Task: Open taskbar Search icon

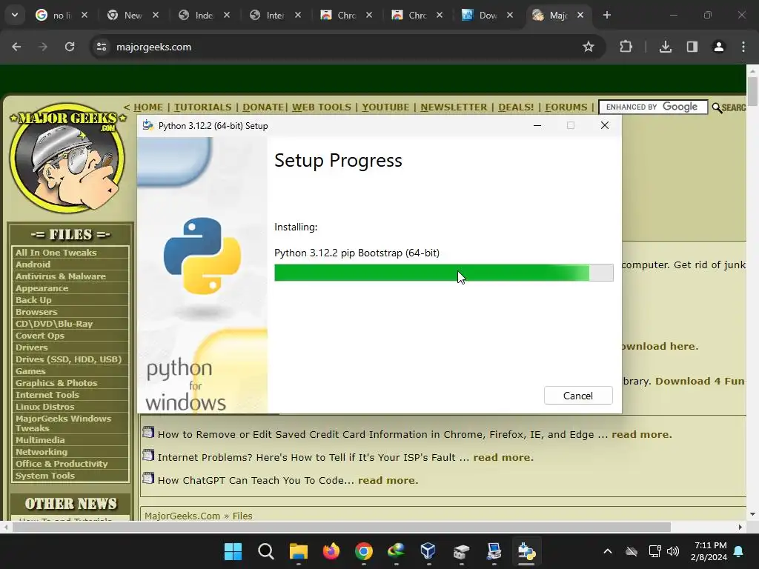Action: pos(266,551)
